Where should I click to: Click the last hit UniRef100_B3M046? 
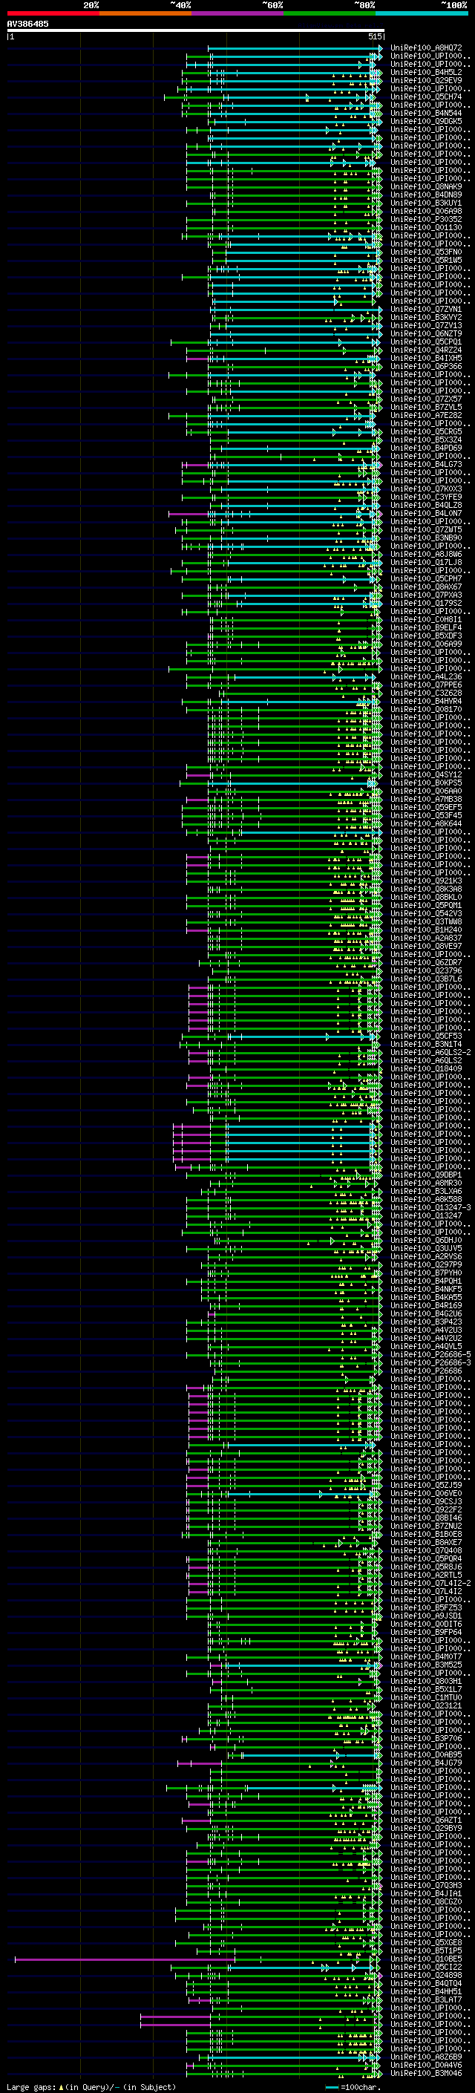tap(426, 2073)
